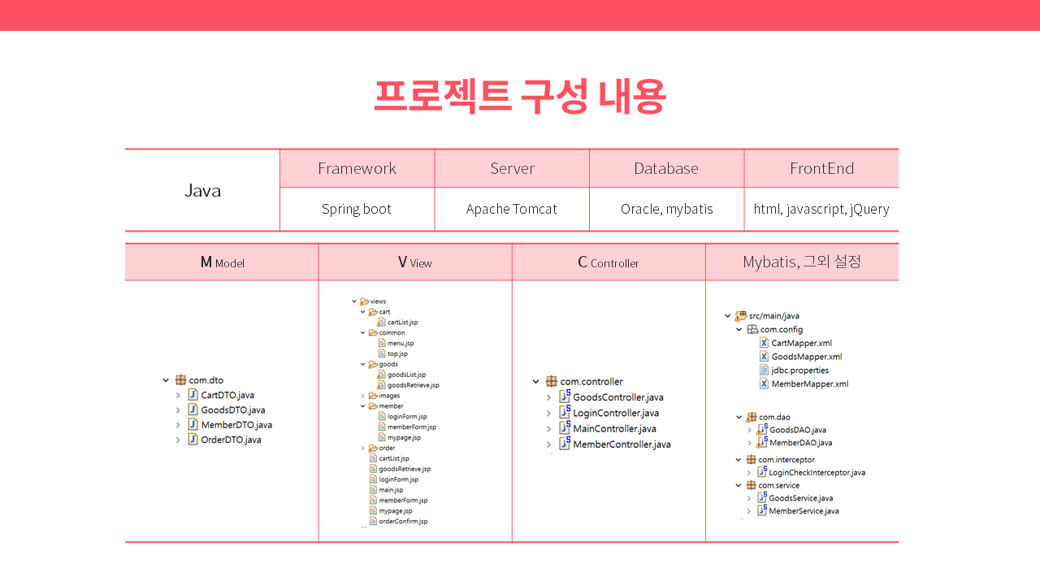
Task: Click the com.dao package icon
Action: coord(751,417)
